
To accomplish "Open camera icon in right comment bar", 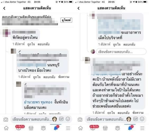I will [80, 119].
